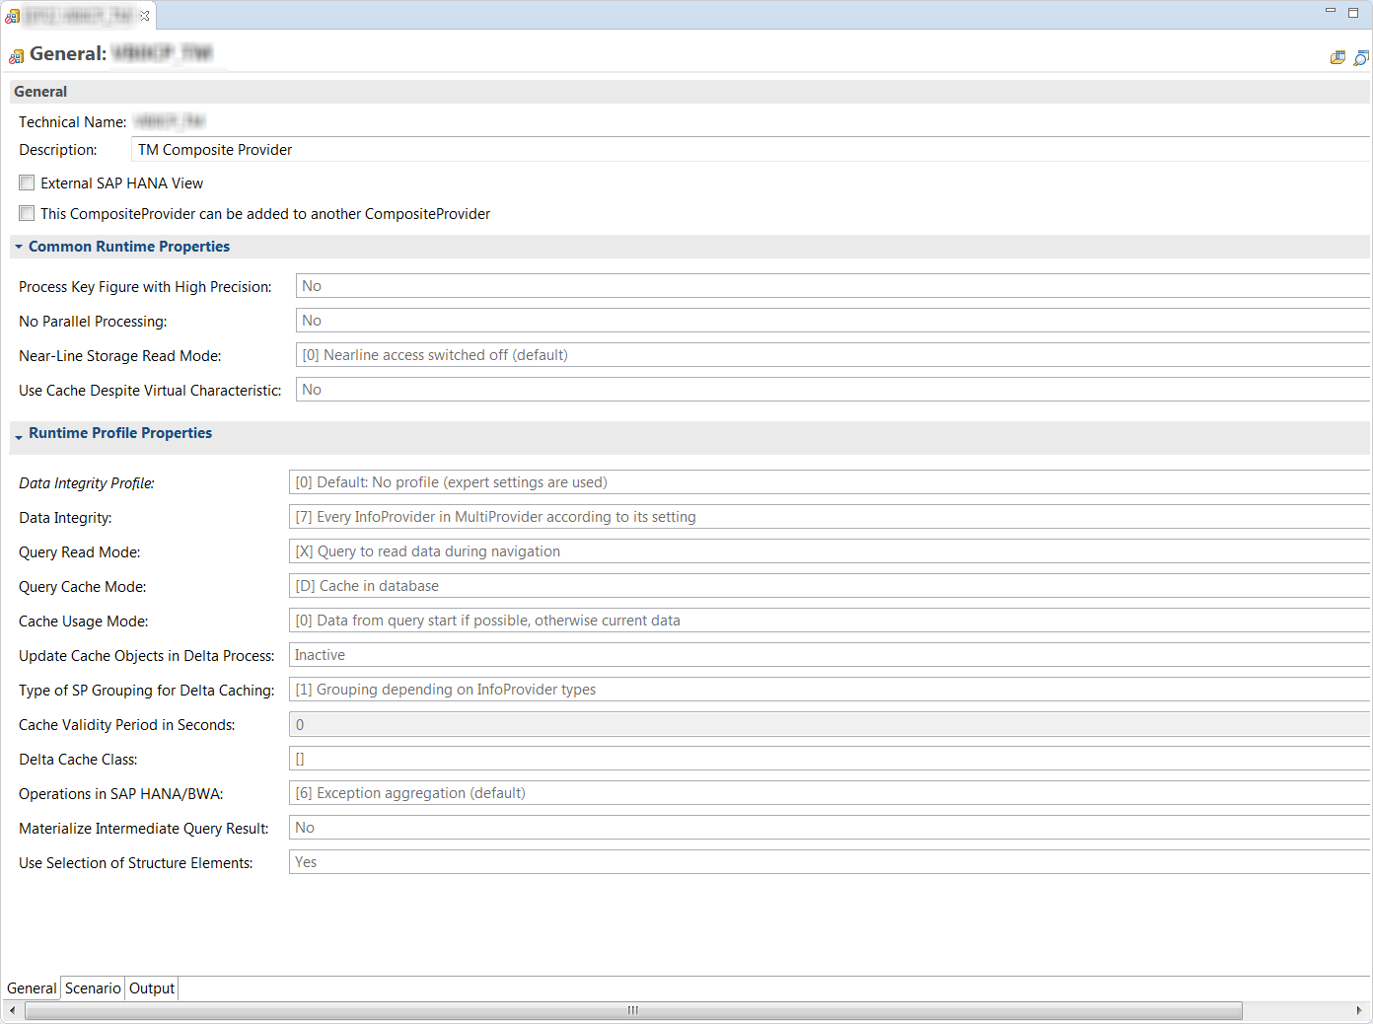
Task: Open the Use Selection of Structure Elements dropdown
Action: coord(829,861)
